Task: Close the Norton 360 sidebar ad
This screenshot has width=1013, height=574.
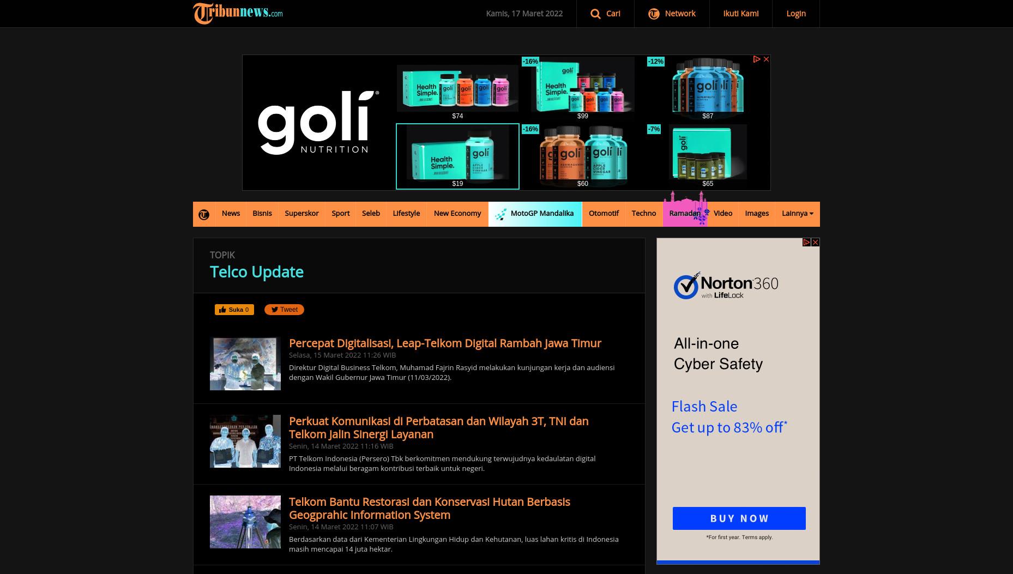Action: click(815, 243)
